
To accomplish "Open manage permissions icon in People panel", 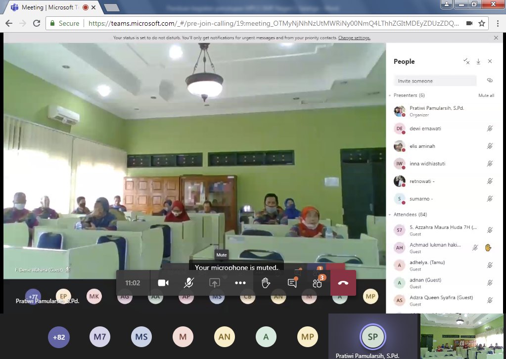I will click(466, 61).
